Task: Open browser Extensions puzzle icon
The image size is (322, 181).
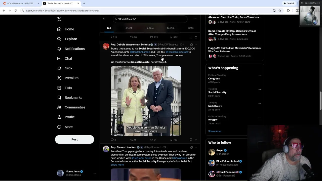Action: pos(288,11)
